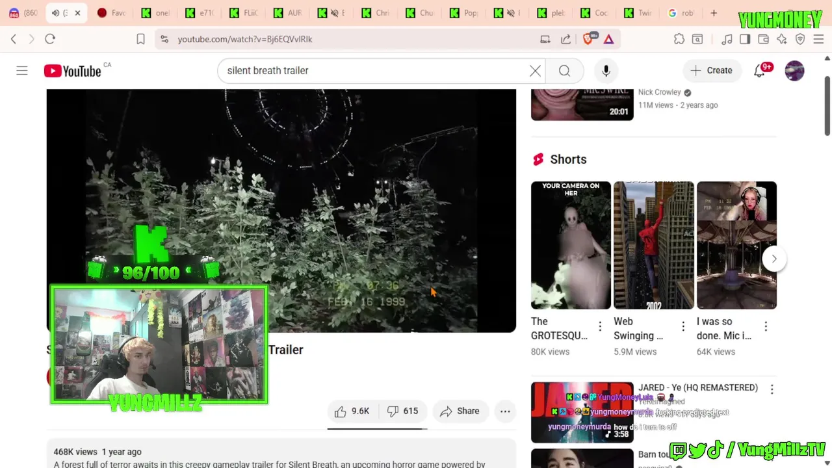Open the JARED - Ye (HQ REMASTERED) title
This screenshot has height=468, width=832.
[x=698, y=387]
